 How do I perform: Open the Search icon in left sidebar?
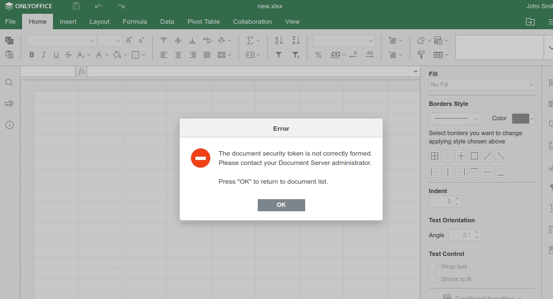tap(9, 83)
